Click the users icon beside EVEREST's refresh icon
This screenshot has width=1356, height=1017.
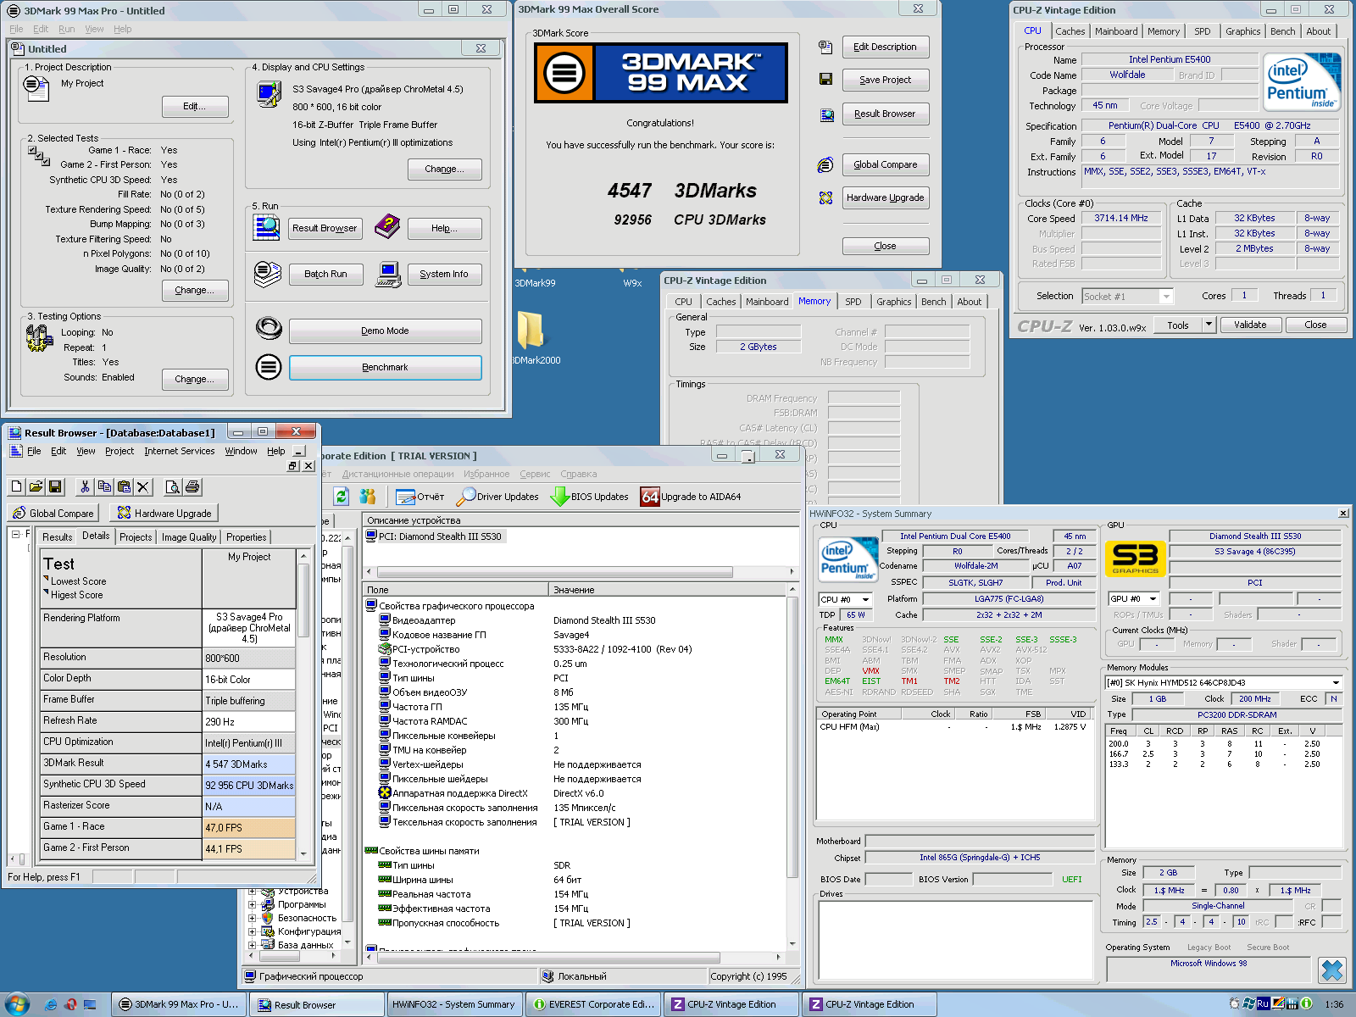click(x=367, y=497)
